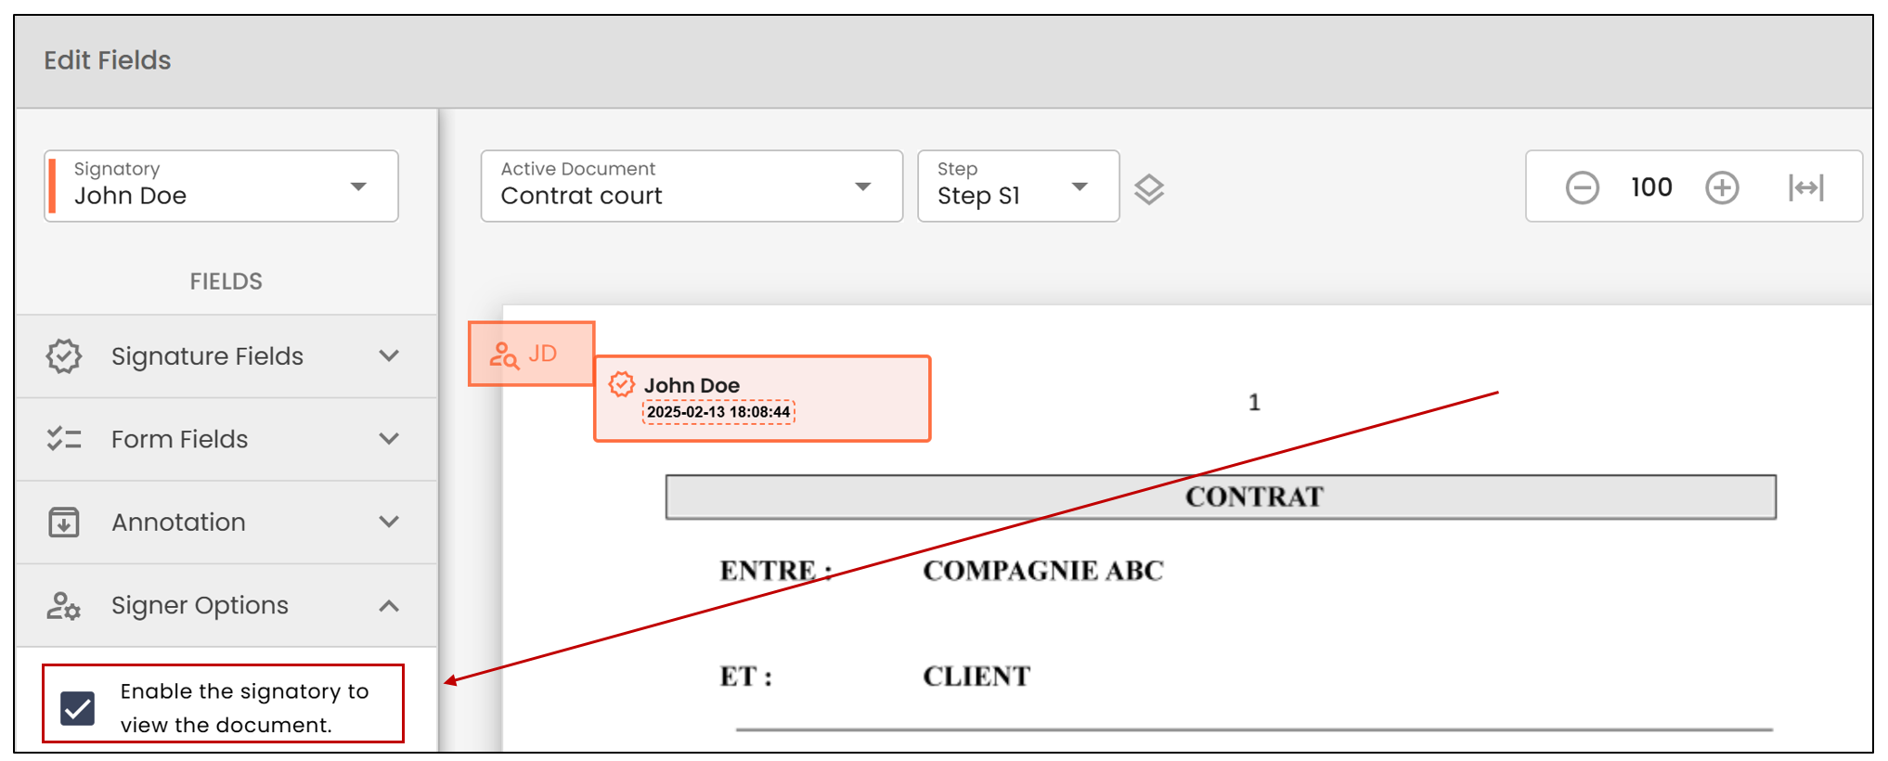Click the Annotation download-box icon
This screenshot has width=1888, height=761.
[64, 522]
